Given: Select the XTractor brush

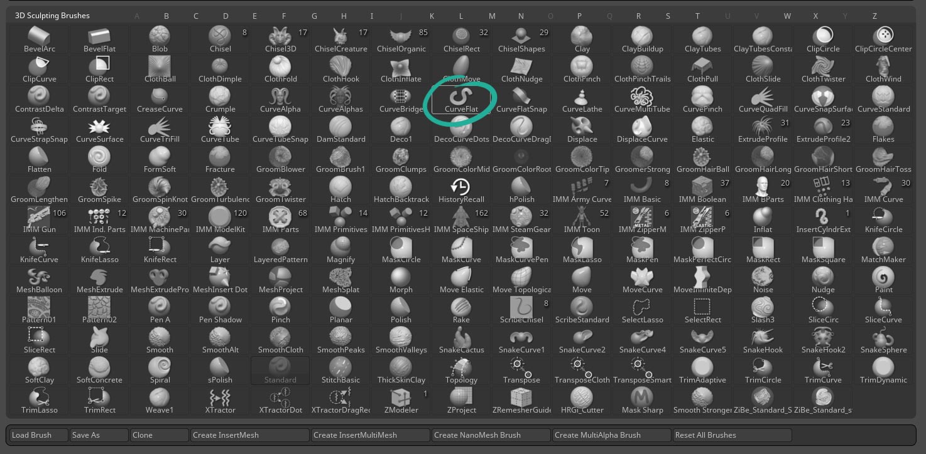Looking at the screenshot, I should 220,401.
